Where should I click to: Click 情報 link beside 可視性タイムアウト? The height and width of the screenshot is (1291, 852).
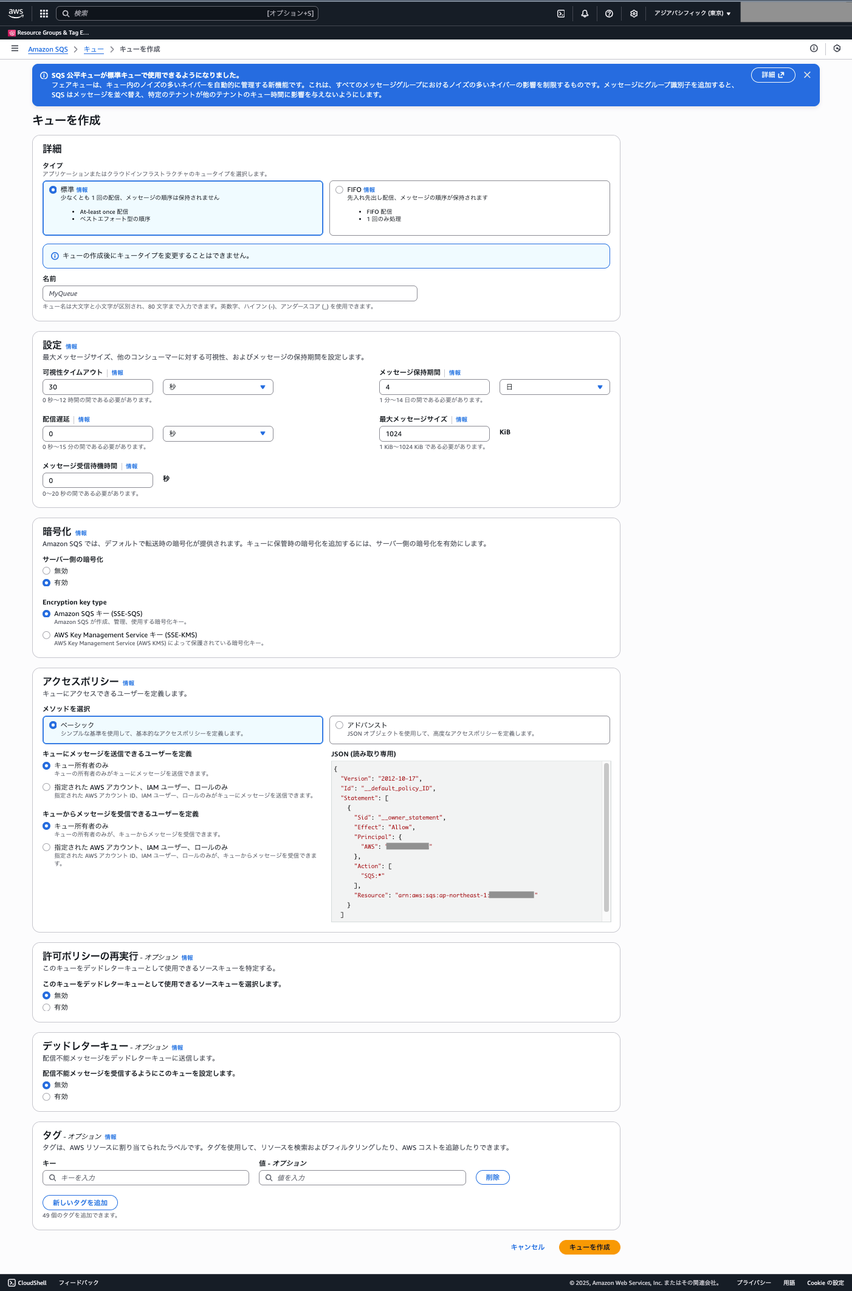[x=117, y=373]
